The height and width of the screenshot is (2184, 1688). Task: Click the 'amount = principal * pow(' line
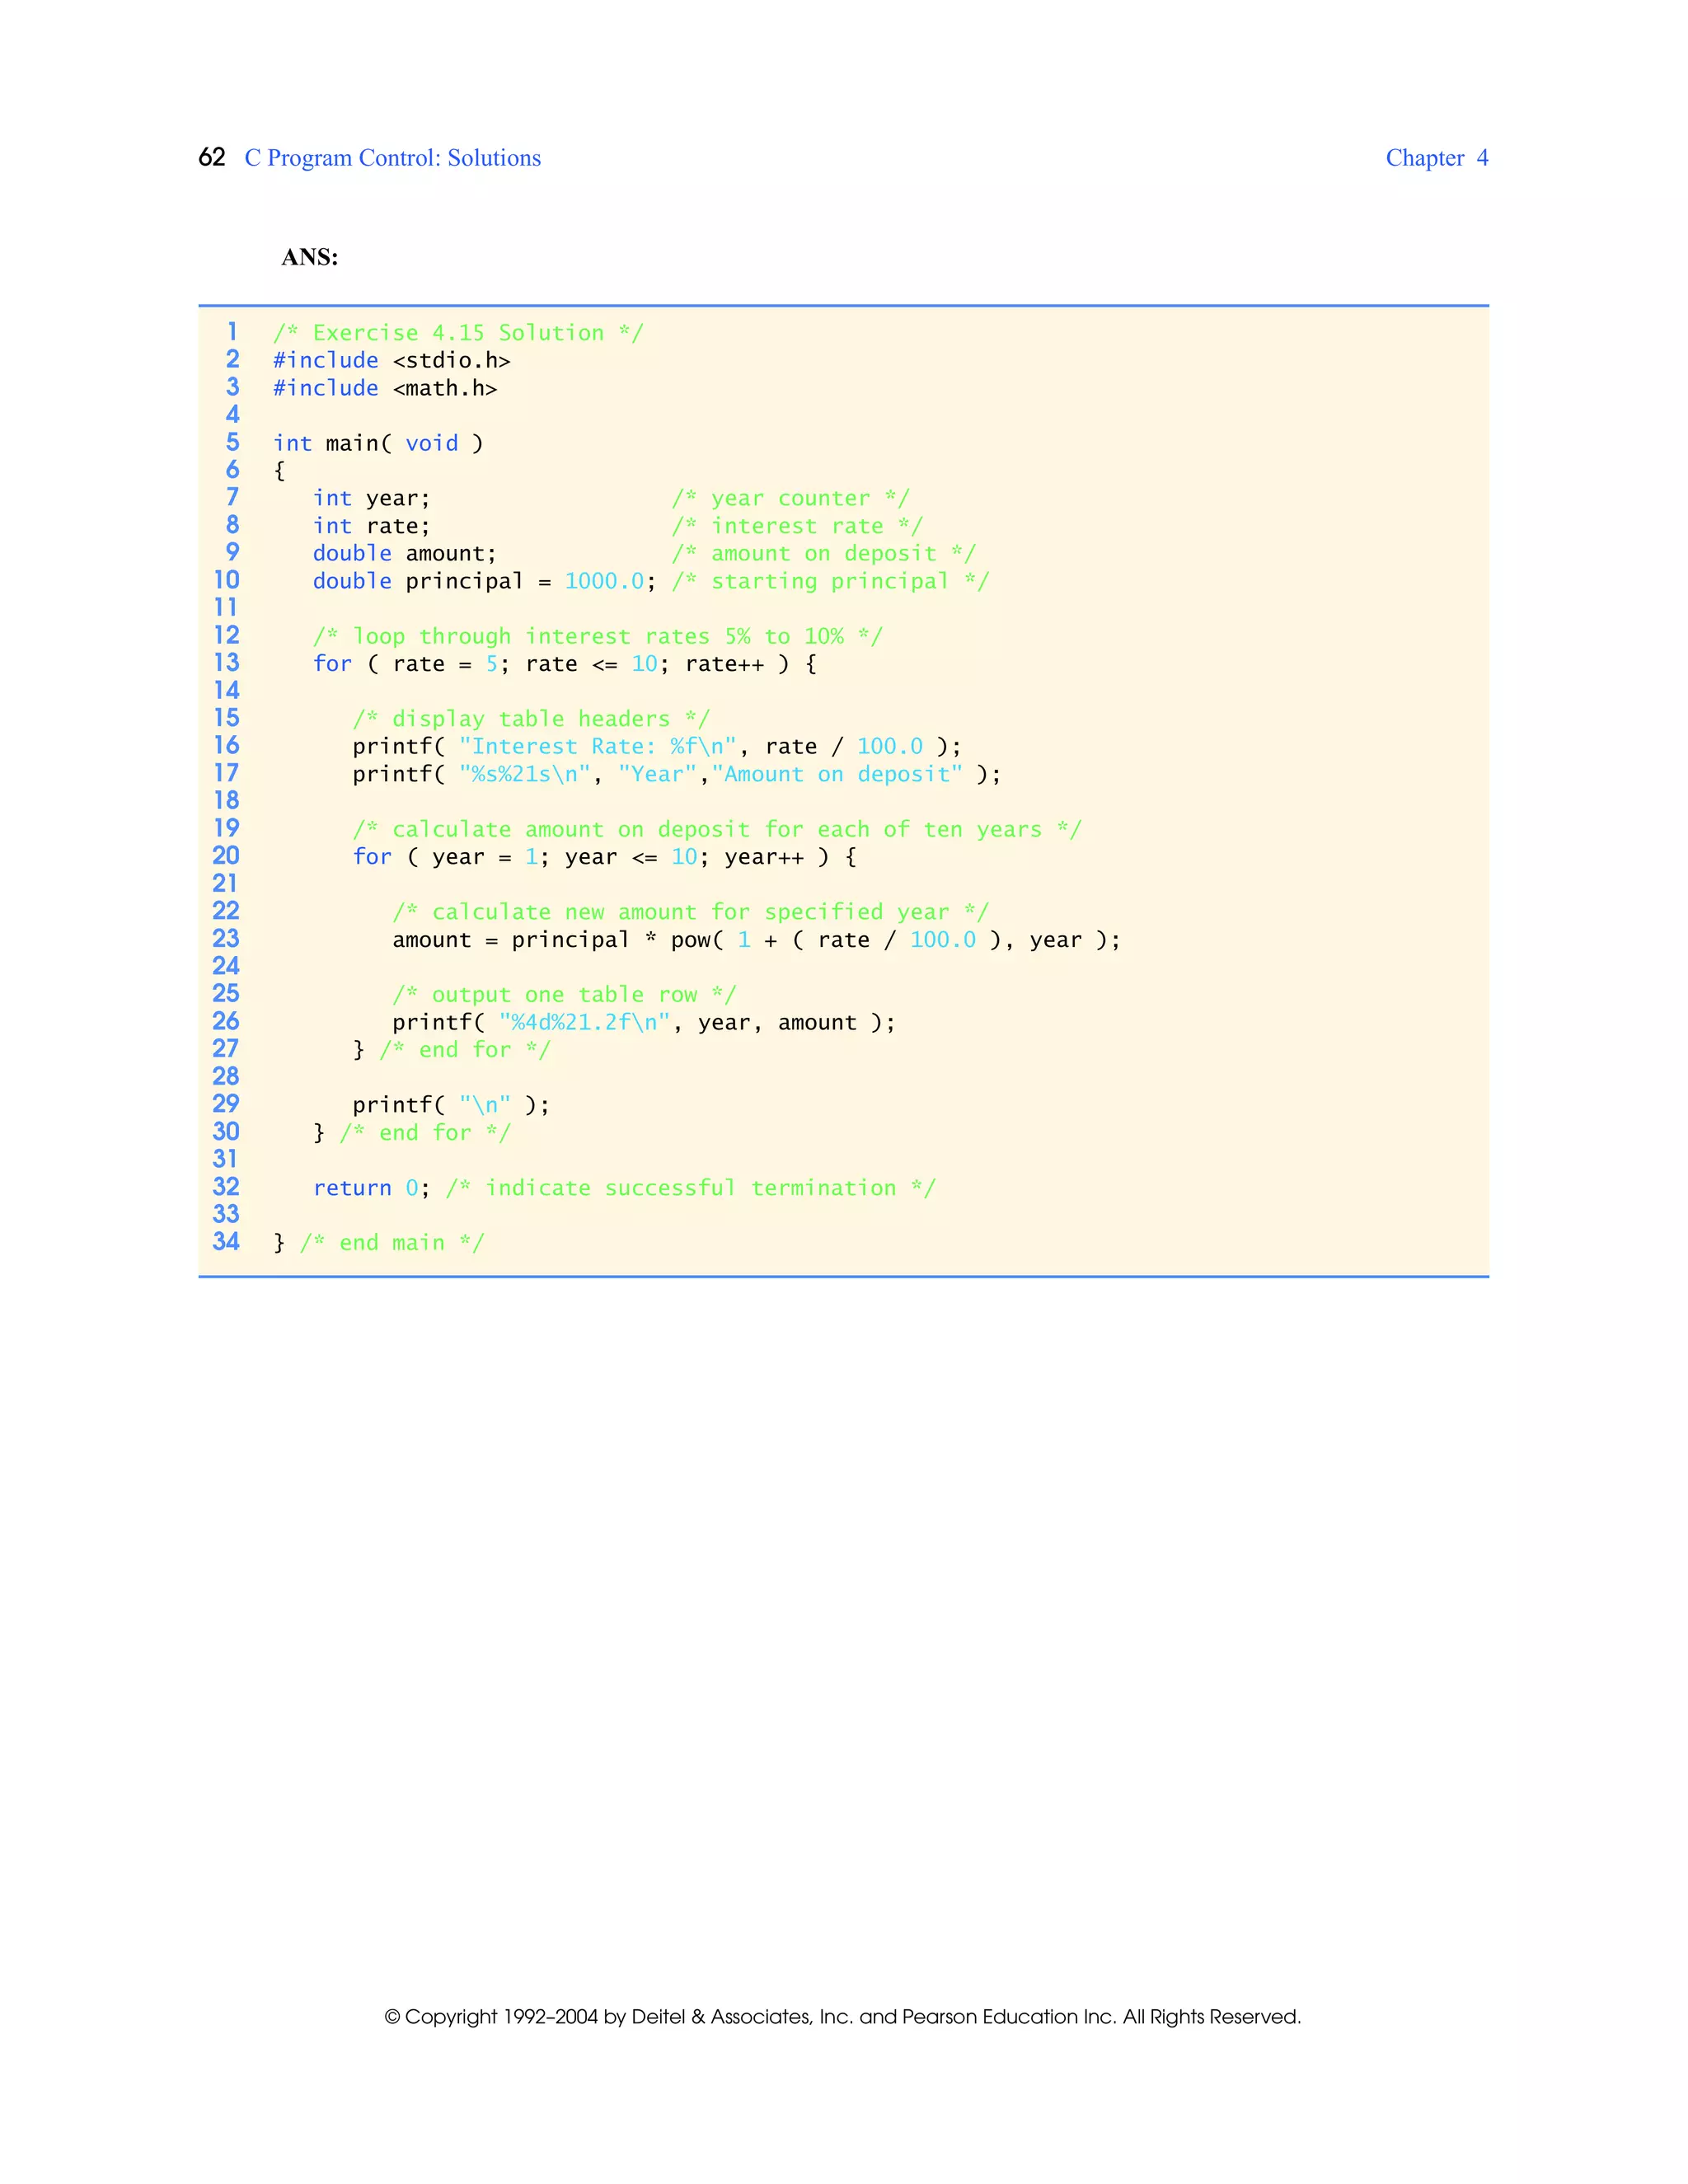click(756, 940)
